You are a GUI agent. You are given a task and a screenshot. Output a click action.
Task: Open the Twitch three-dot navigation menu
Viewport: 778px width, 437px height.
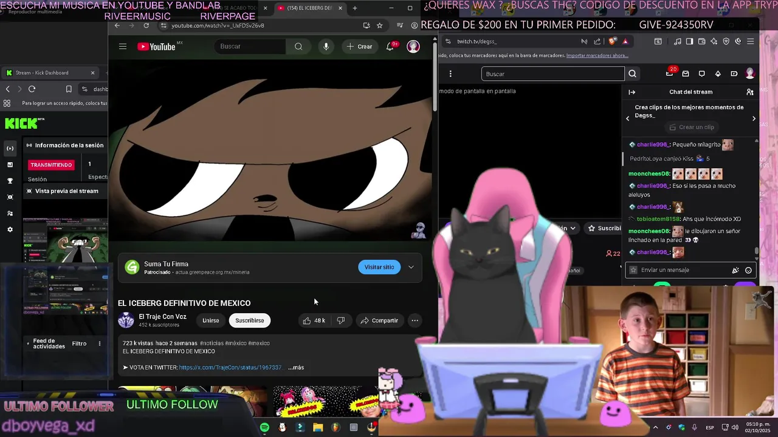click(450, 73)
